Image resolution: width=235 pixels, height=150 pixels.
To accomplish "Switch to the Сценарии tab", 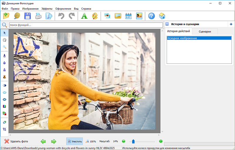I will click(205, 32).
